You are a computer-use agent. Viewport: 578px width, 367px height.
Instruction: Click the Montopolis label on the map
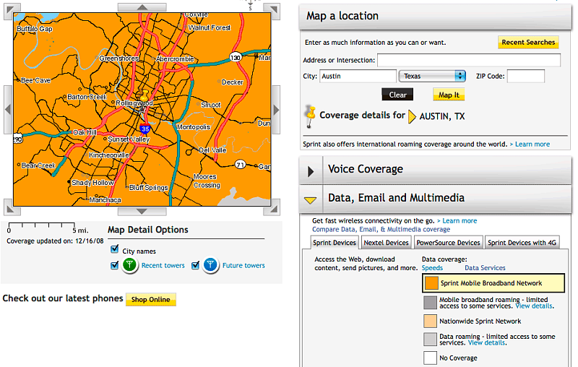click(194, 126)
